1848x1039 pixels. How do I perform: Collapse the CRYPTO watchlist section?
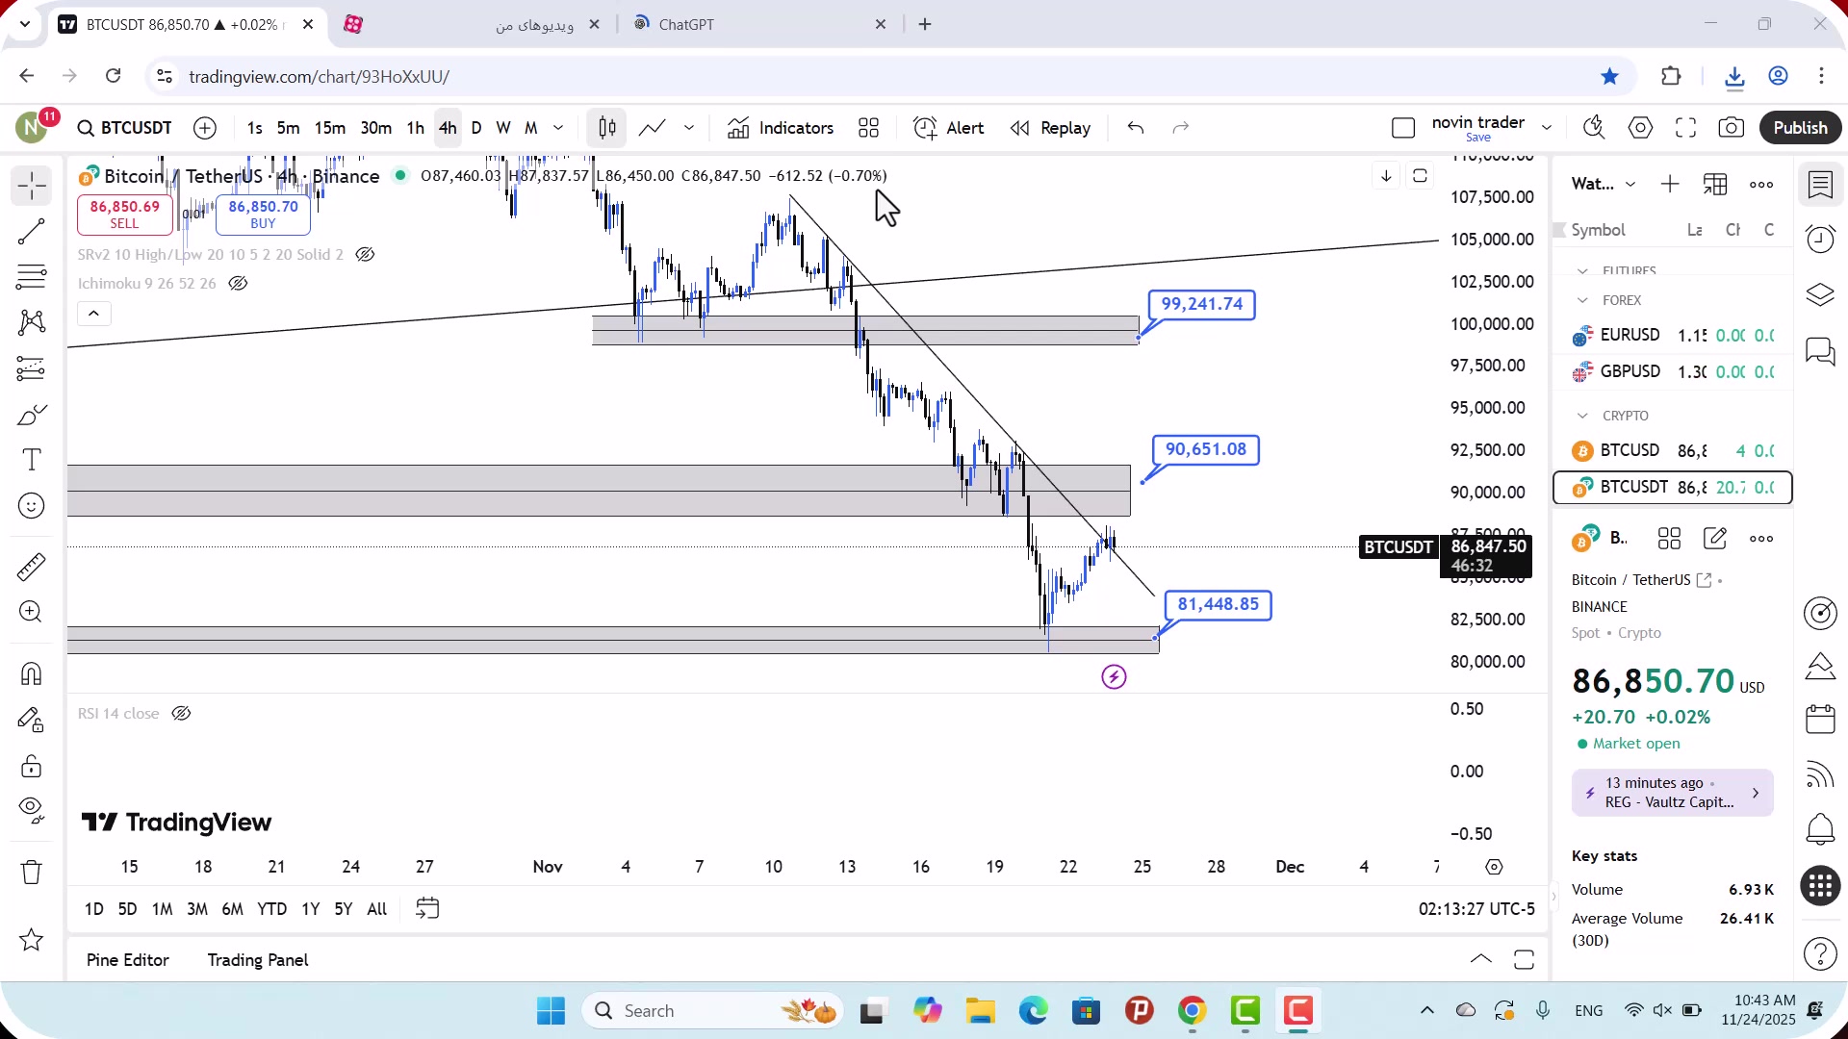(1582, 416)
